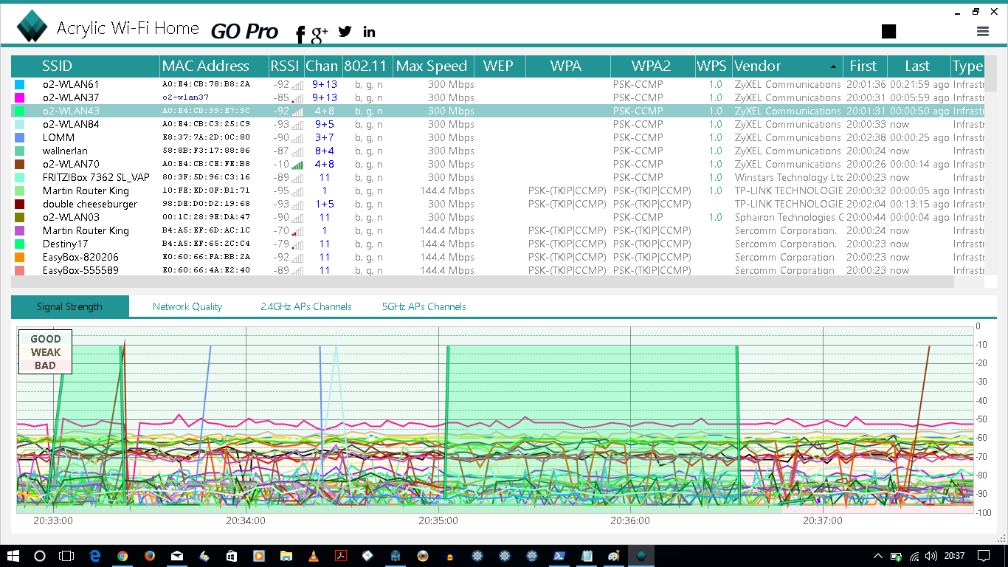Image resolution: width=1008 pixels, height=567 pixels.
Task: Click the WEAK legend entry
Action: point(46,352)
